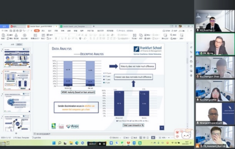The image size is (235, 149).
Task: Click the add new slide plus button
Action: tap(16, 133)
